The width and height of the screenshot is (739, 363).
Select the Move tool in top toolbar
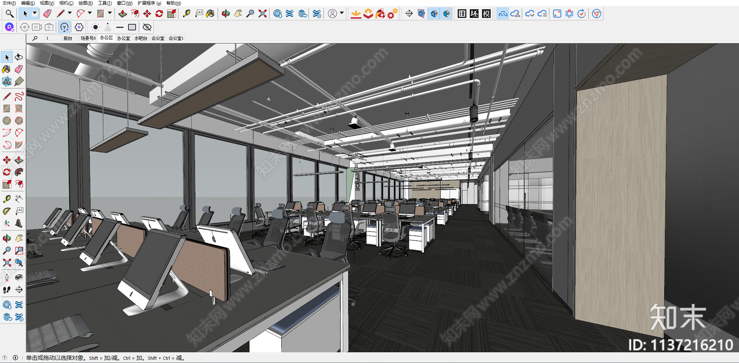pos(147,14)
